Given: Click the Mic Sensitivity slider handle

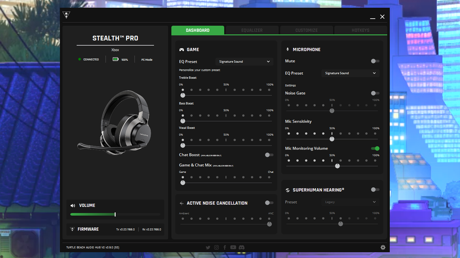Looking at the screenshot, I should point(332,139).
